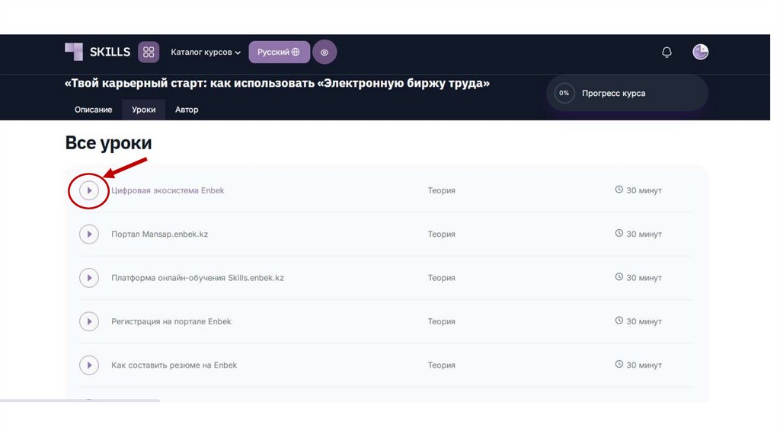
Task: Click the Все уроки heading
Action: 108,143
